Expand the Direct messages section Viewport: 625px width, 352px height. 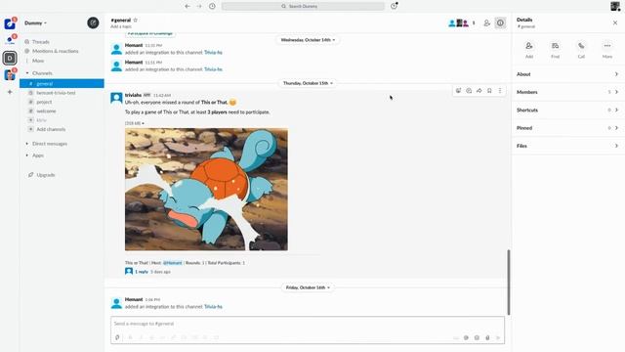point(27,144)
